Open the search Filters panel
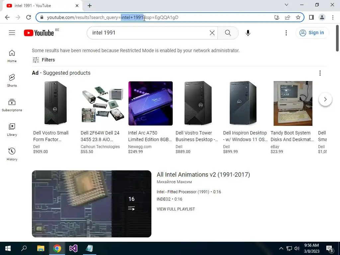This screenshot has width=340, height=255. click(x=43, y=60)
